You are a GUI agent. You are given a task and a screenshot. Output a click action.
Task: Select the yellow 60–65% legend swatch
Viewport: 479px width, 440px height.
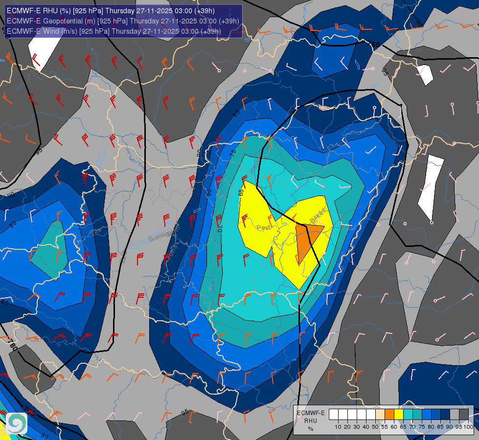point(399,415)
